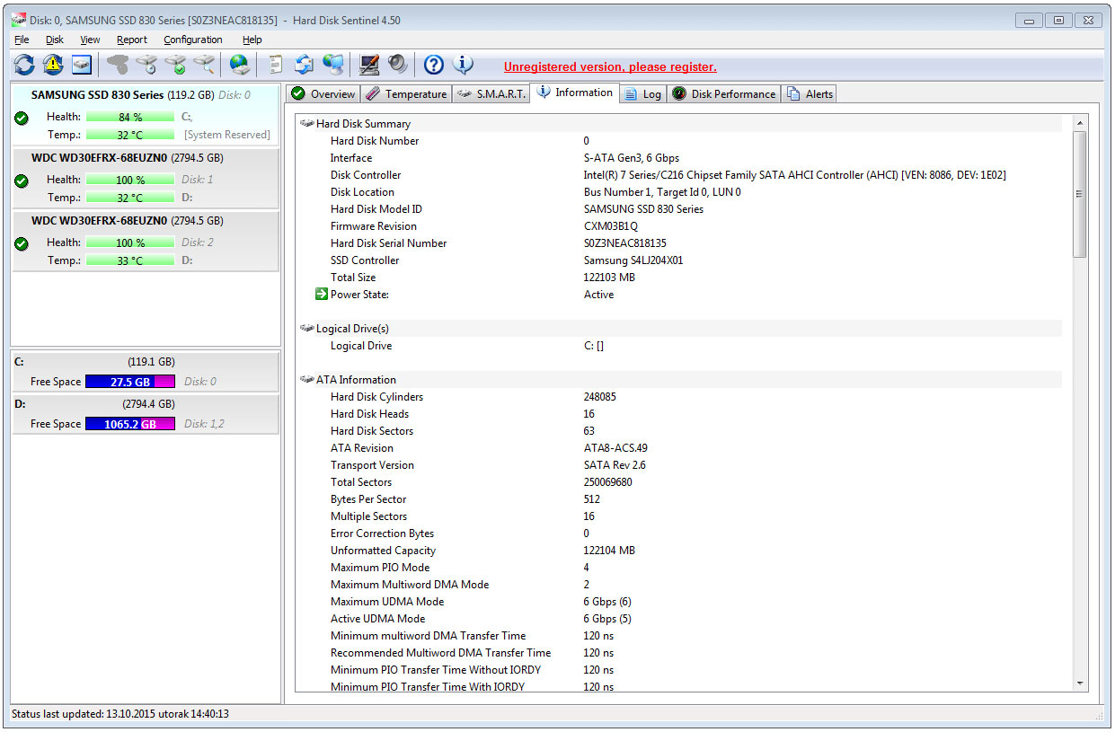
Task: Click the 'Logical Drive(s)' section header
Action: pyautogui.click(x=352, y=329)
